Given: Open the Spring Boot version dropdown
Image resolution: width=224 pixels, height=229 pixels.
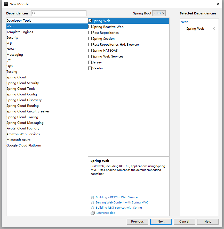Looking at the screenshot, I should point(159,13).
